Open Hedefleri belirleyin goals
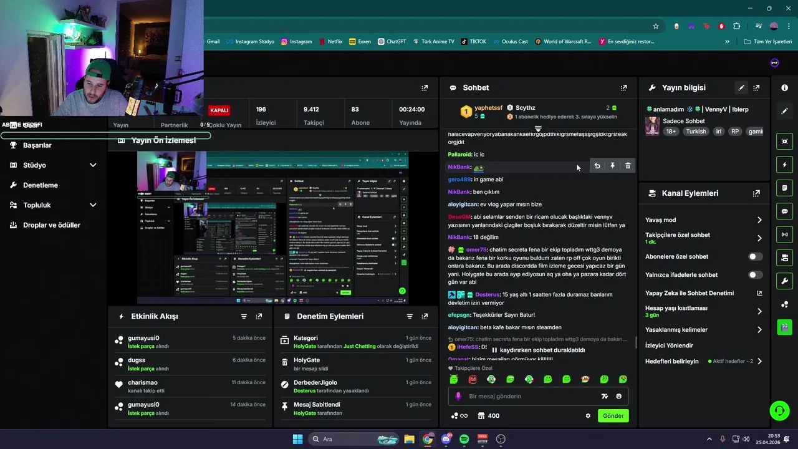Viewport: 798px width, 449px height. (x=703, y=361)
